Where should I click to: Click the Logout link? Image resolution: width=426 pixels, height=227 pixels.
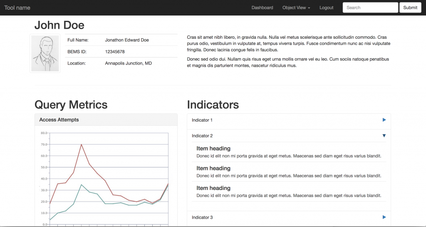pyautogui.click(x=326, y=7)
